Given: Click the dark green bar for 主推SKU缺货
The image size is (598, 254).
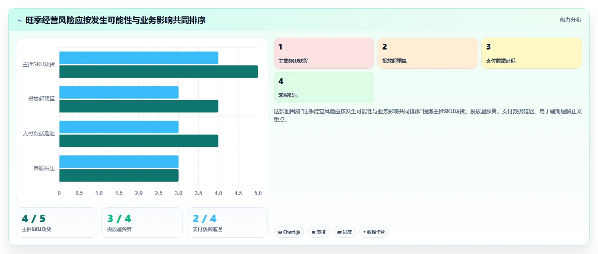Looking at the screenshot, I should tap(159, 72).
